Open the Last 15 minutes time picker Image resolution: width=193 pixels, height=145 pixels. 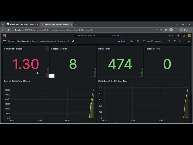(x=154, y=41)
